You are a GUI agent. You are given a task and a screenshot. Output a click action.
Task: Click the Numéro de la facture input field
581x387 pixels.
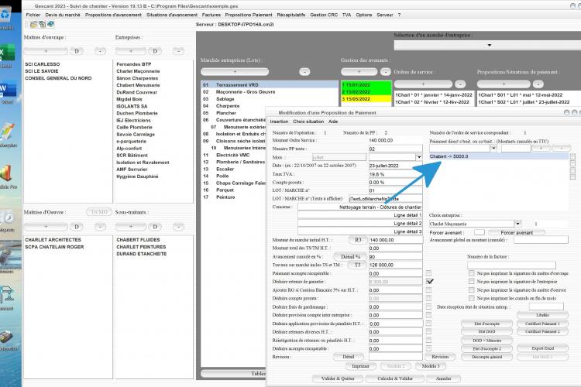click(x=511, y=265)
